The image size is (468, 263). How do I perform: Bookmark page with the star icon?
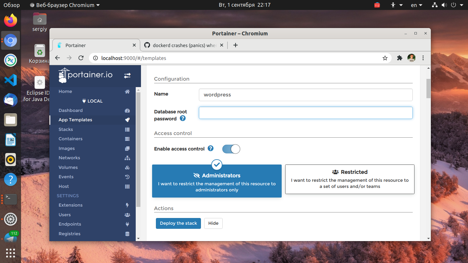tap(385, 58)
